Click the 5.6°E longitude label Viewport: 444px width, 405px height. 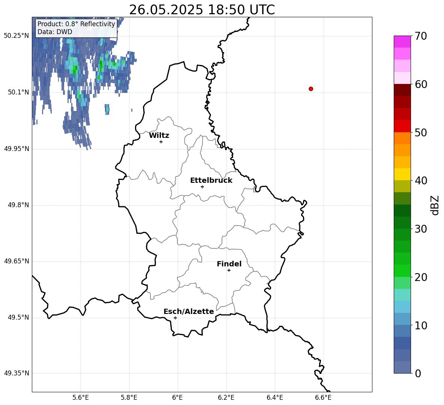[81, 398]
